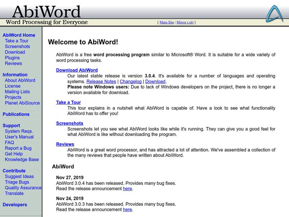Click the 'Nov 24, 2019' news date
289x217 pixels.
coord(70,198)
